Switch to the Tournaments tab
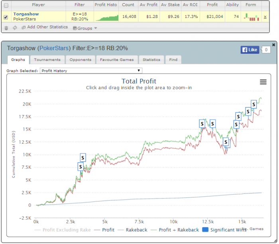 (47, 60)
